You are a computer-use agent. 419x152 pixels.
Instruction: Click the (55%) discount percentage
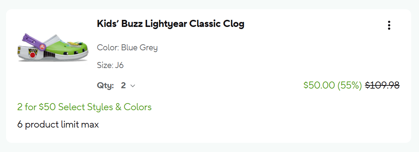click(x=349, y=85)
